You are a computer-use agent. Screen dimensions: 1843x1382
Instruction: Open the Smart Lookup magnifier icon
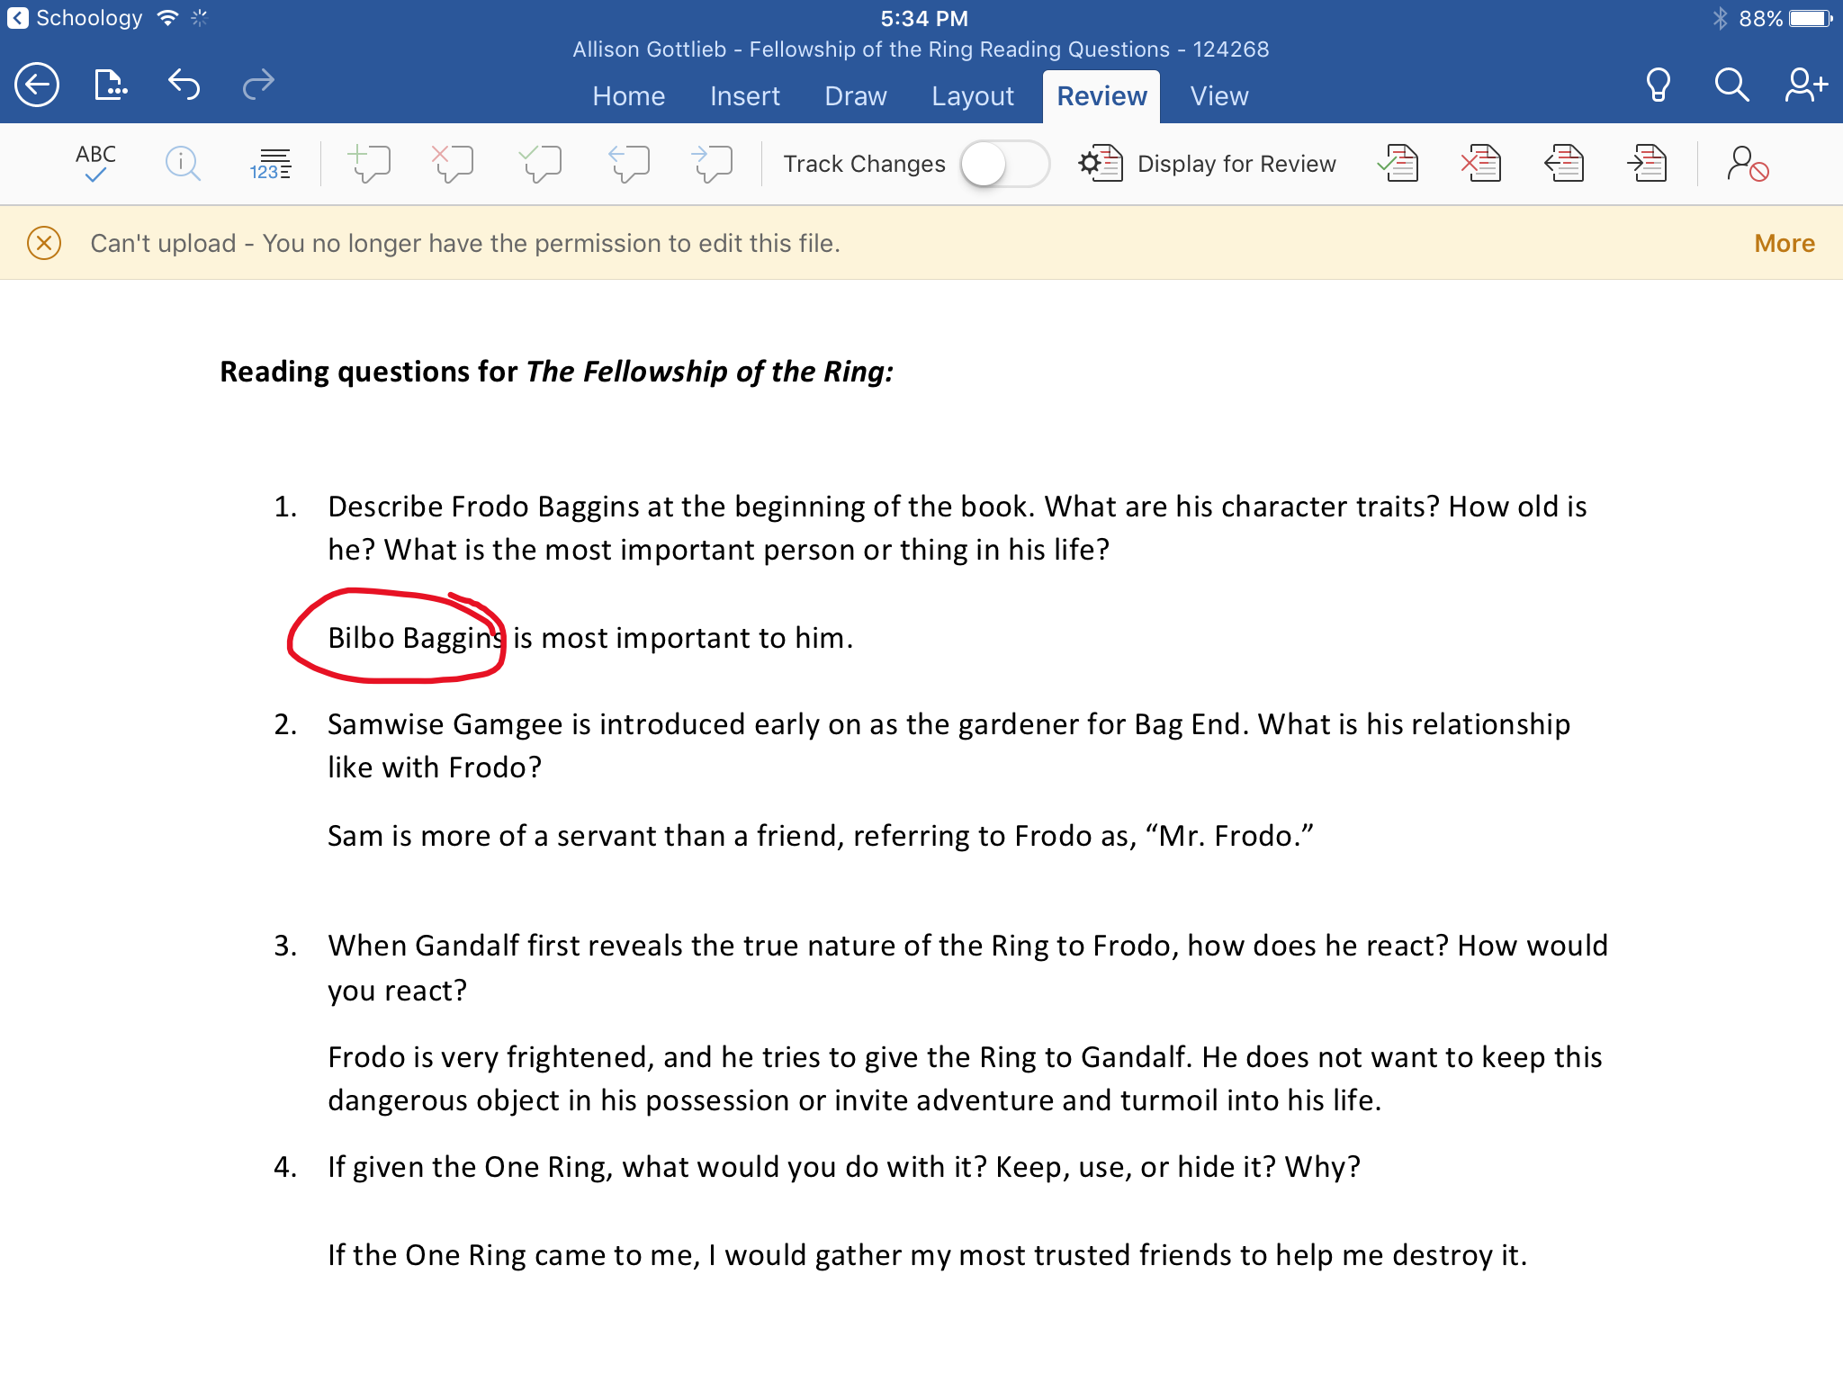(183, 164)
